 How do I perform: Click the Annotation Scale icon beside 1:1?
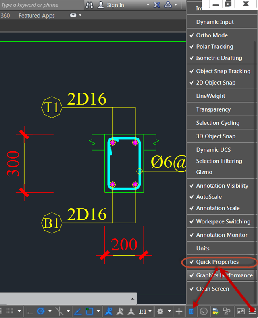click(x=131, y=311)
